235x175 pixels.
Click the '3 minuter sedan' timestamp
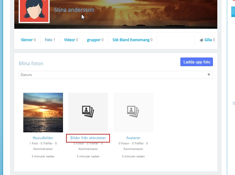pos(43,156)
